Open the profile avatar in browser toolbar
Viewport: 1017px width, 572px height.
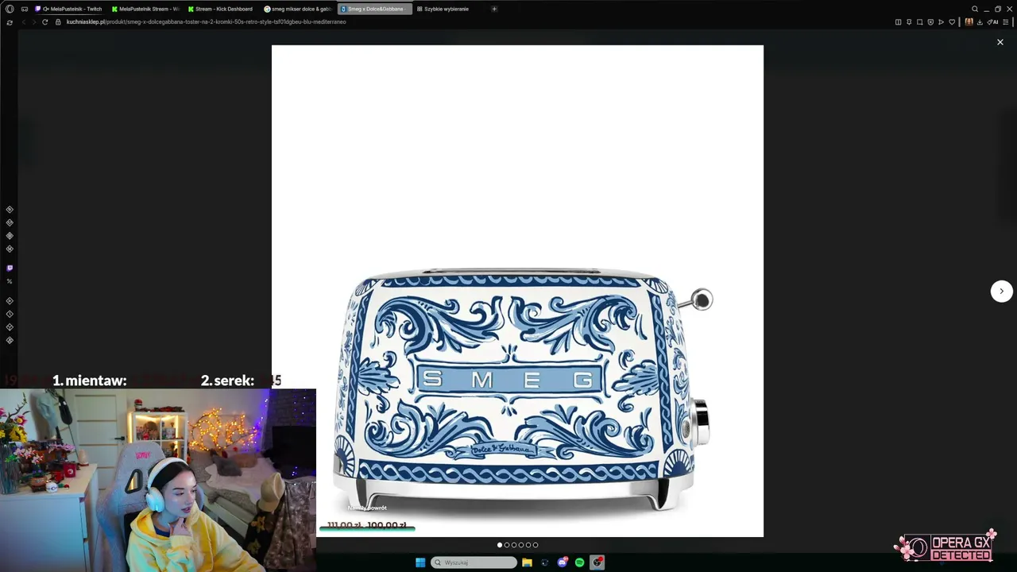pos(969,21)
